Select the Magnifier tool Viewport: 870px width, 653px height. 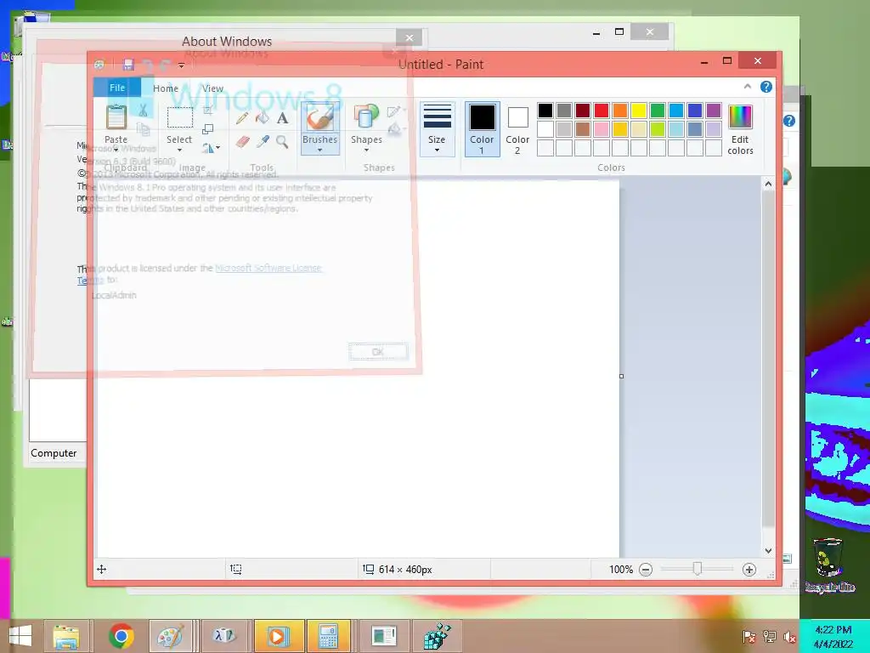(282, 142)
